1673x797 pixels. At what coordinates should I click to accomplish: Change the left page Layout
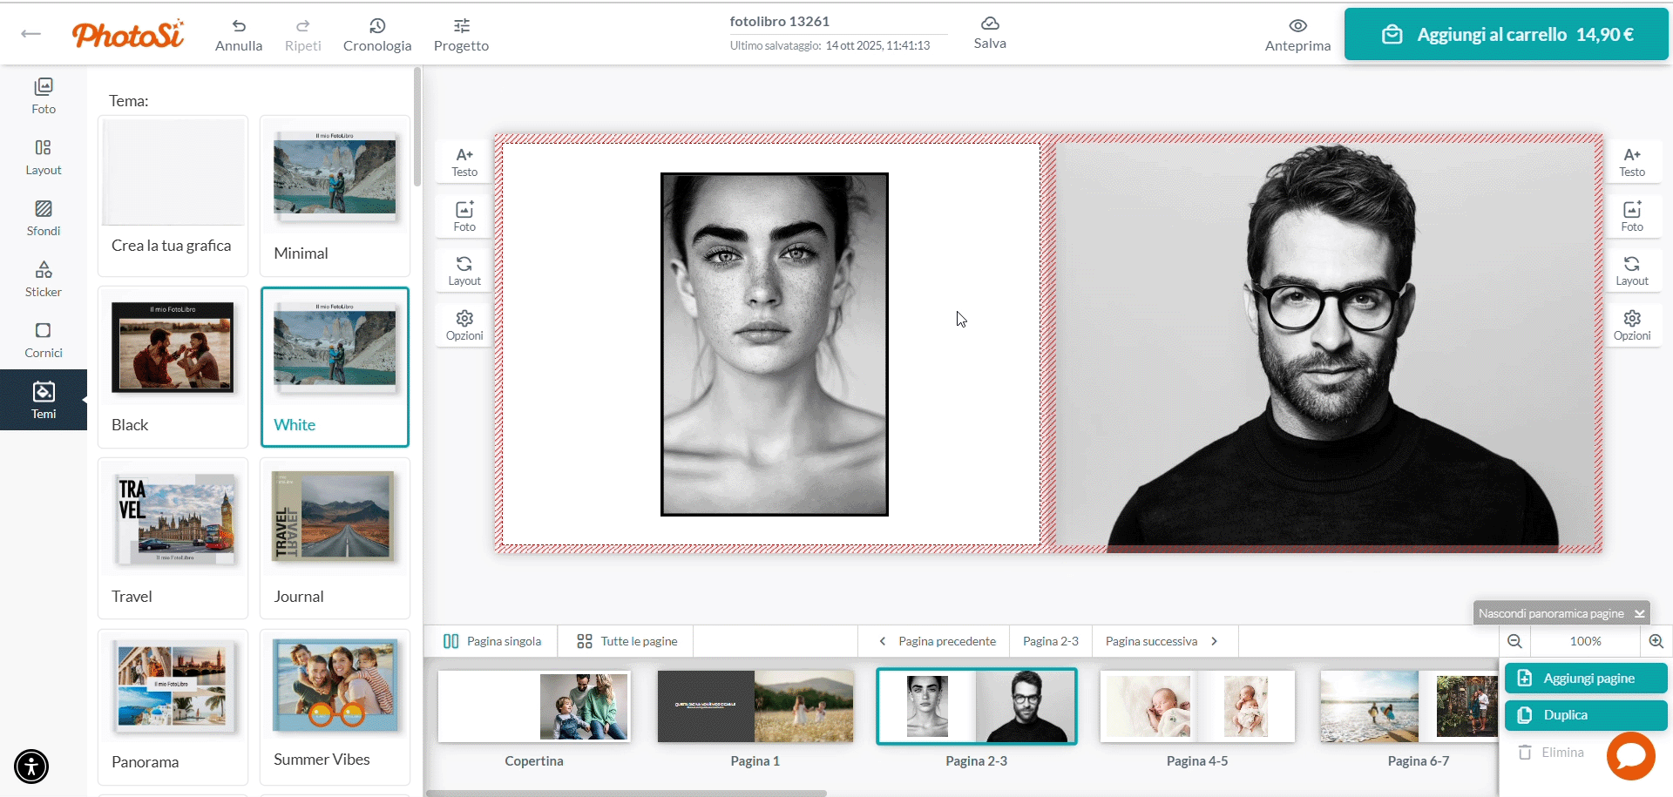coord(464,271)
